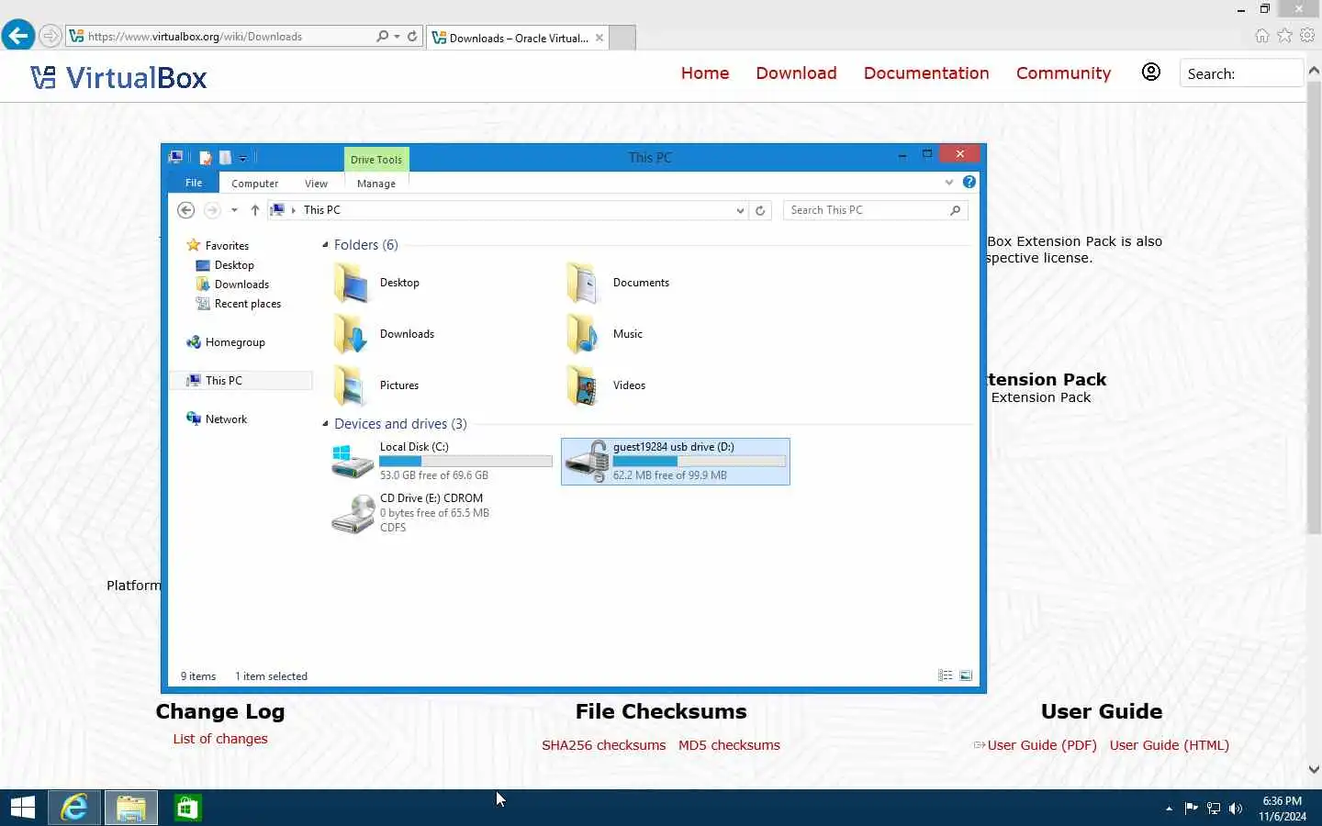Open the Desktop folder icon in Folders
The height and width of the screenshot is (826, 1322).
[351, 283]
